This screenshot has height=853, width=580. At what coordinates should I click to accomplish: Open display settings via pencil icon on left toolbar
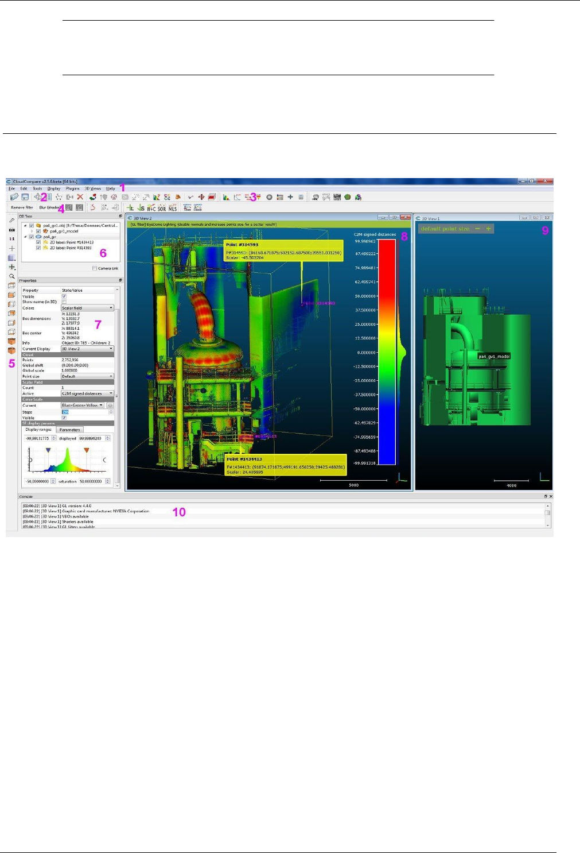11,220
